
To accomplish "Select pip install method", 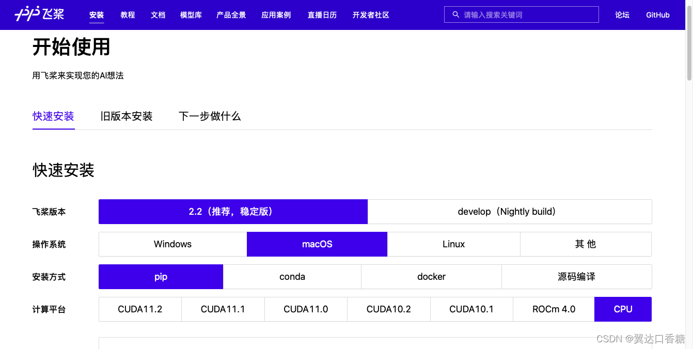I will tap(161, 277).
